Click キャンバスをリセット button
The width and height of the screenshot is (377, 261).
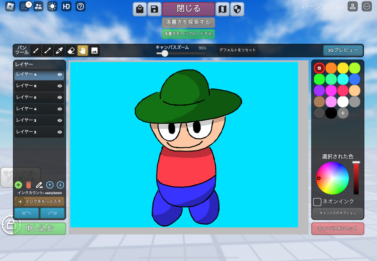pos(338,229)
